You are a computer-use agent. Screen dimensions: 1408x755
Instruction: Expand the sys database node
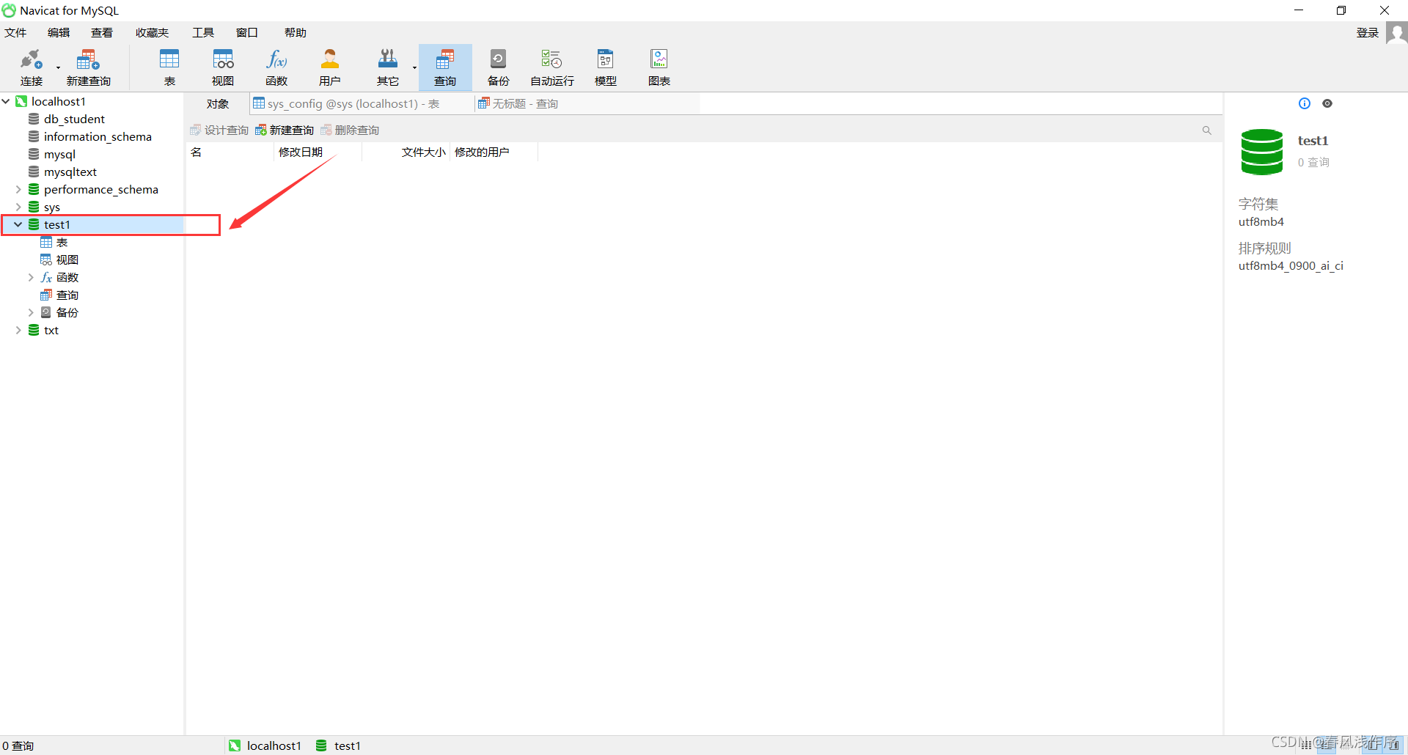point(18,207)
